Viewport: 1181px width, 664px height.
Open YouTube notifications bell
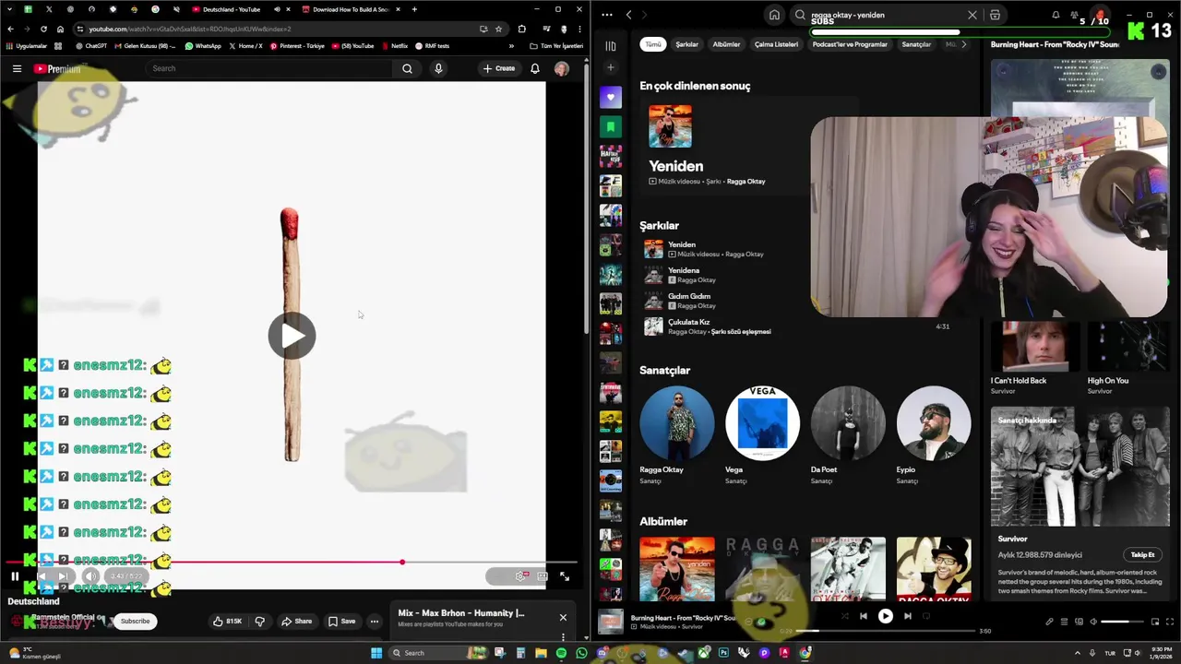click(x=535, y=68)
